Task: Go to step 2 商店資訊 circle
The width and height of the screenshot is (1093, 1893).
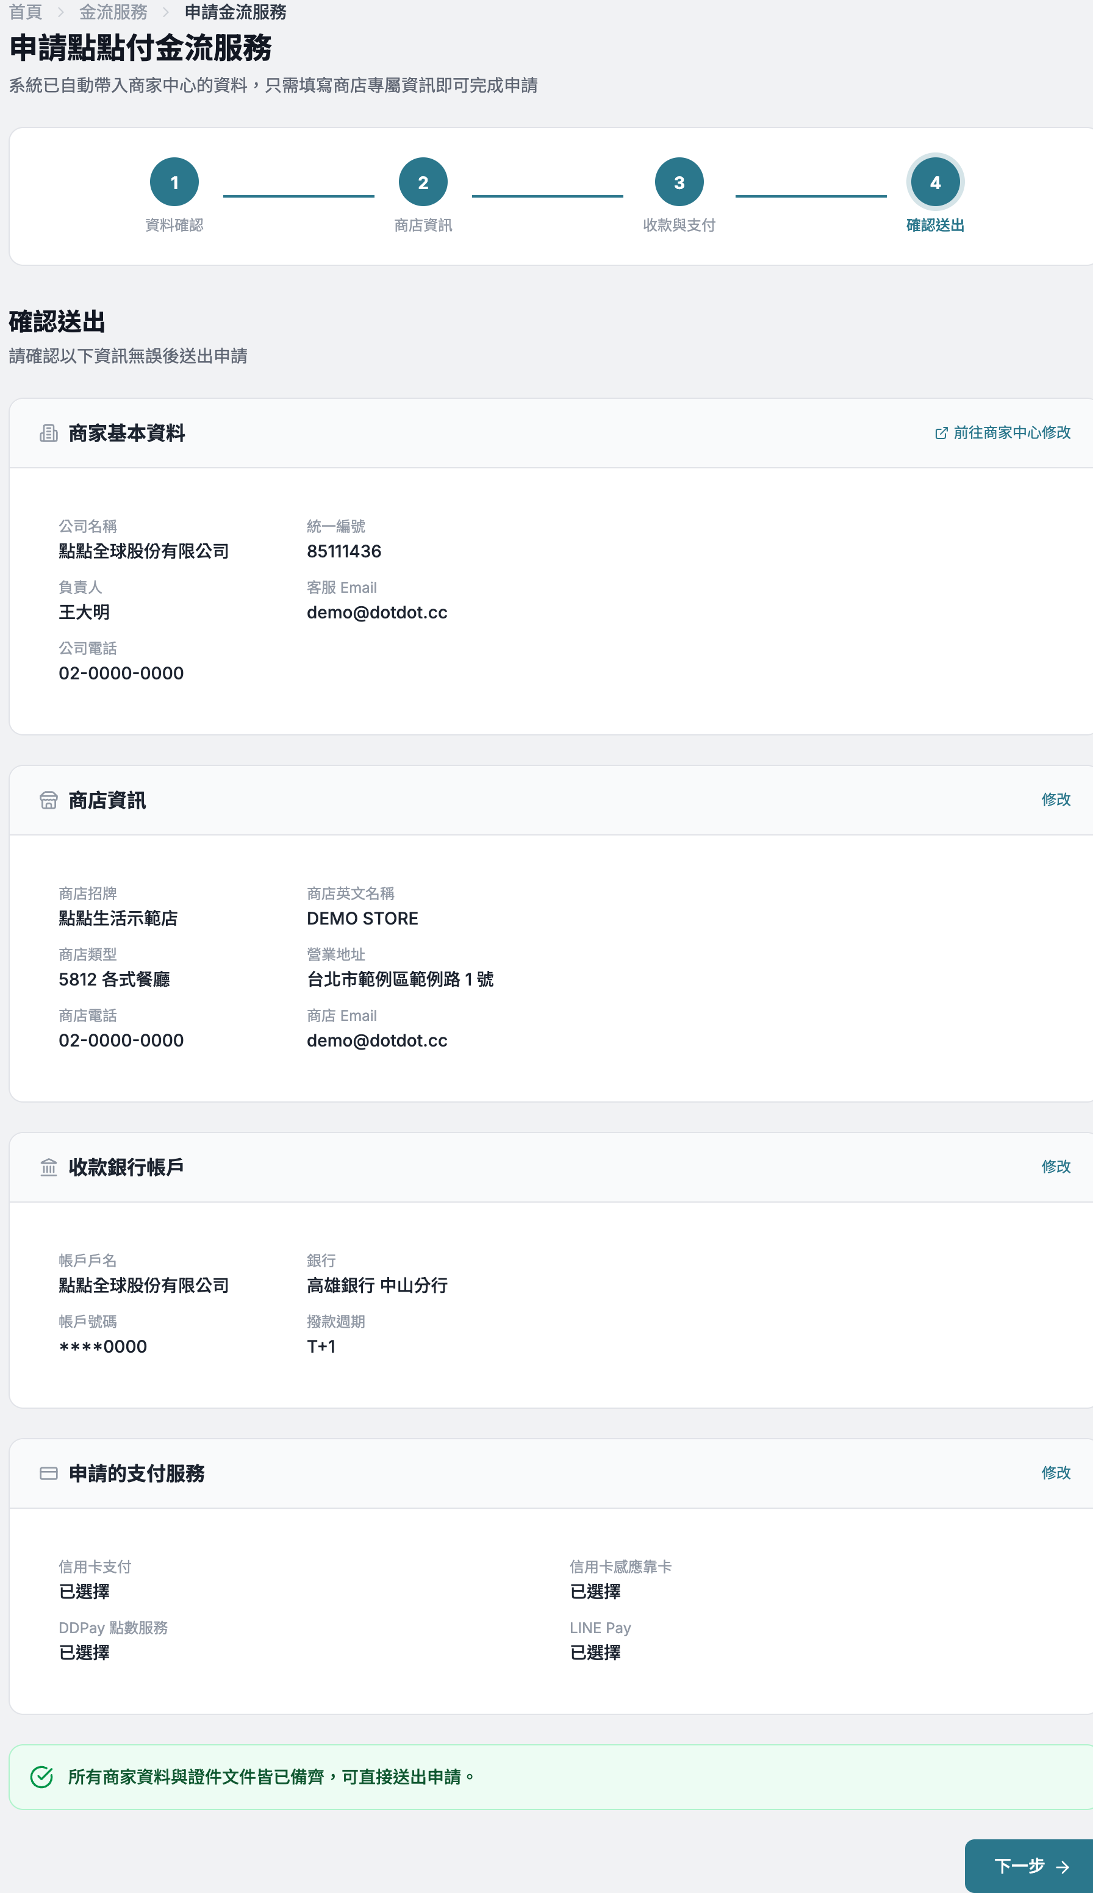Action: (x=423, y=182)
